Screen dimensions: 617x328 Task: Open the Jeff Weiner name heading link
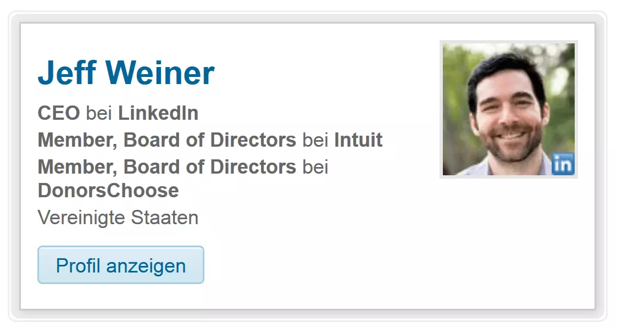tap(126, 73)
